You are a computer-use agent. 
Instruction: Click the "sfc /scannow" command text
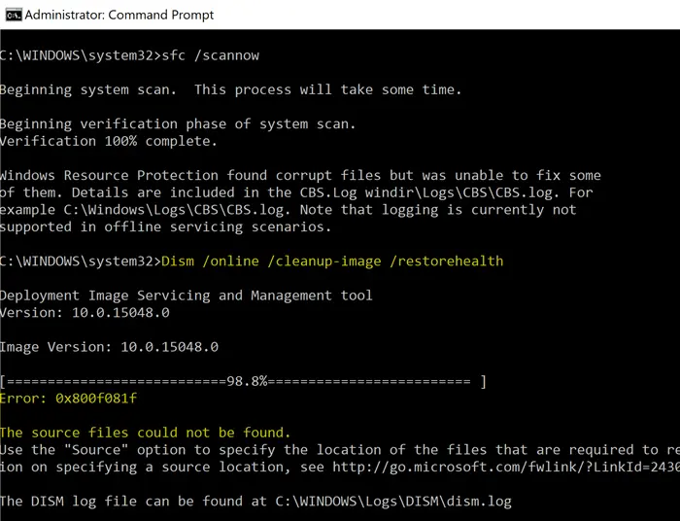tap(212, 55)
